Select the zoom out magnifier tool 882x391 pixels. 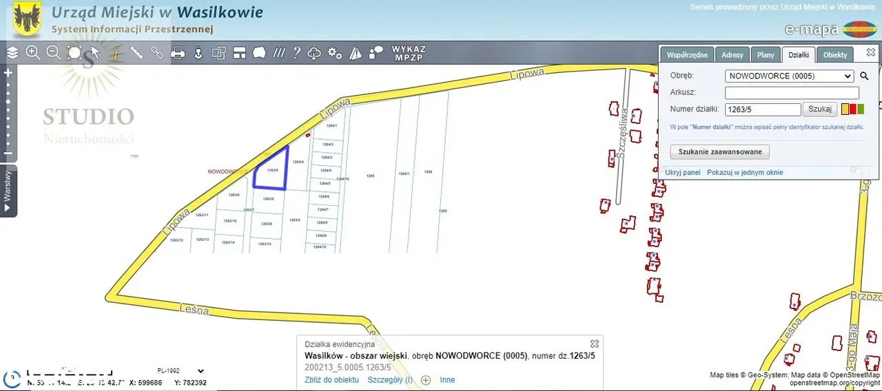coord(53,52)
